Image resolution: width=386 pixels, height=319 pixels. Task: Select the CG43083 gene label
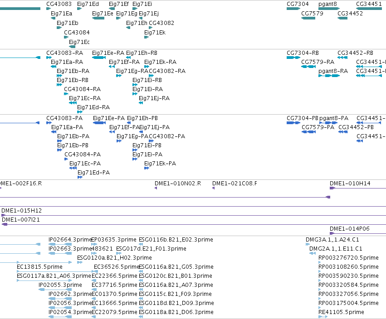coord(59,4)
